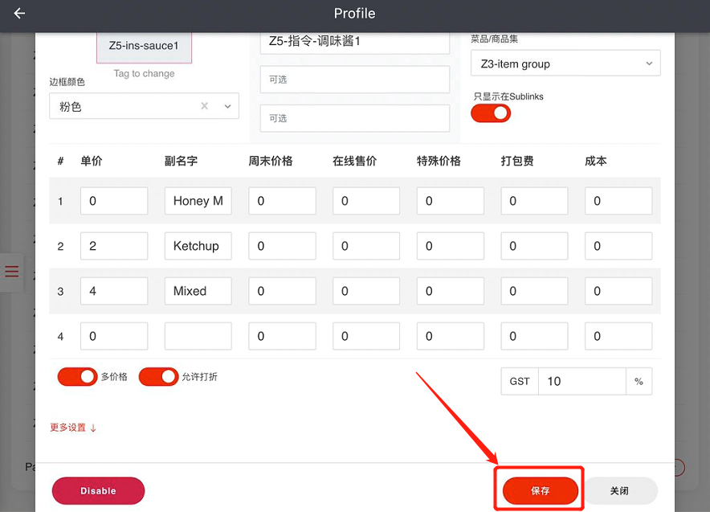The width and height of the screenshot is (710, 512).
Task: Open the red hamburger side menu
Action: coord(12,272)
